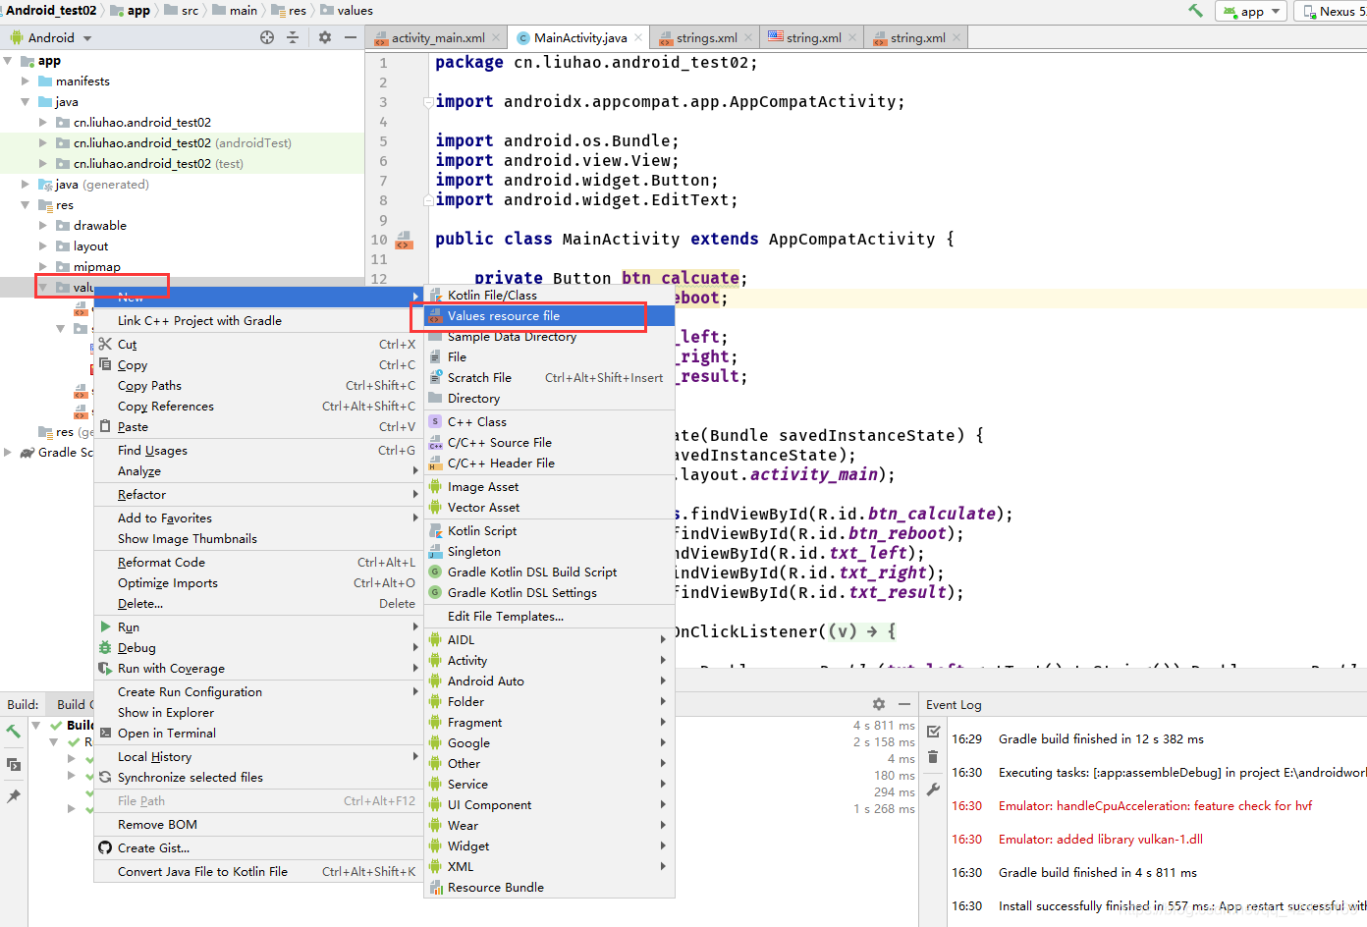Image resolution: width=1367 pixels, height=927 pixels.
Task: Click the green Run triangle in context menu
Action: (105, 627)
